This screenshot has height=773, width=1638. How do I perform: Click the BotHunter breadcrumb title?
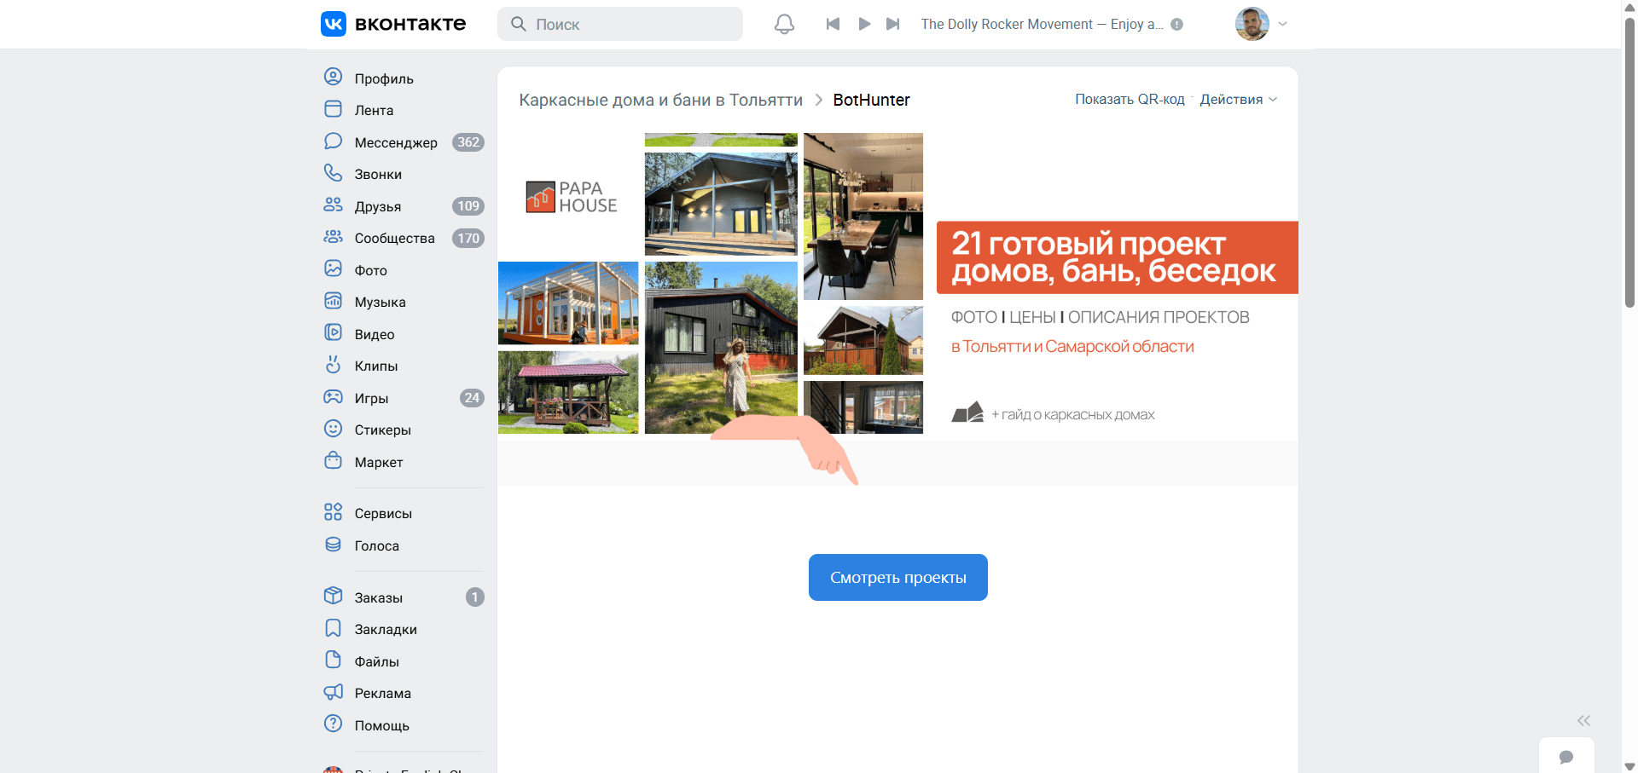pyautogui.click(x=871, y=101)
